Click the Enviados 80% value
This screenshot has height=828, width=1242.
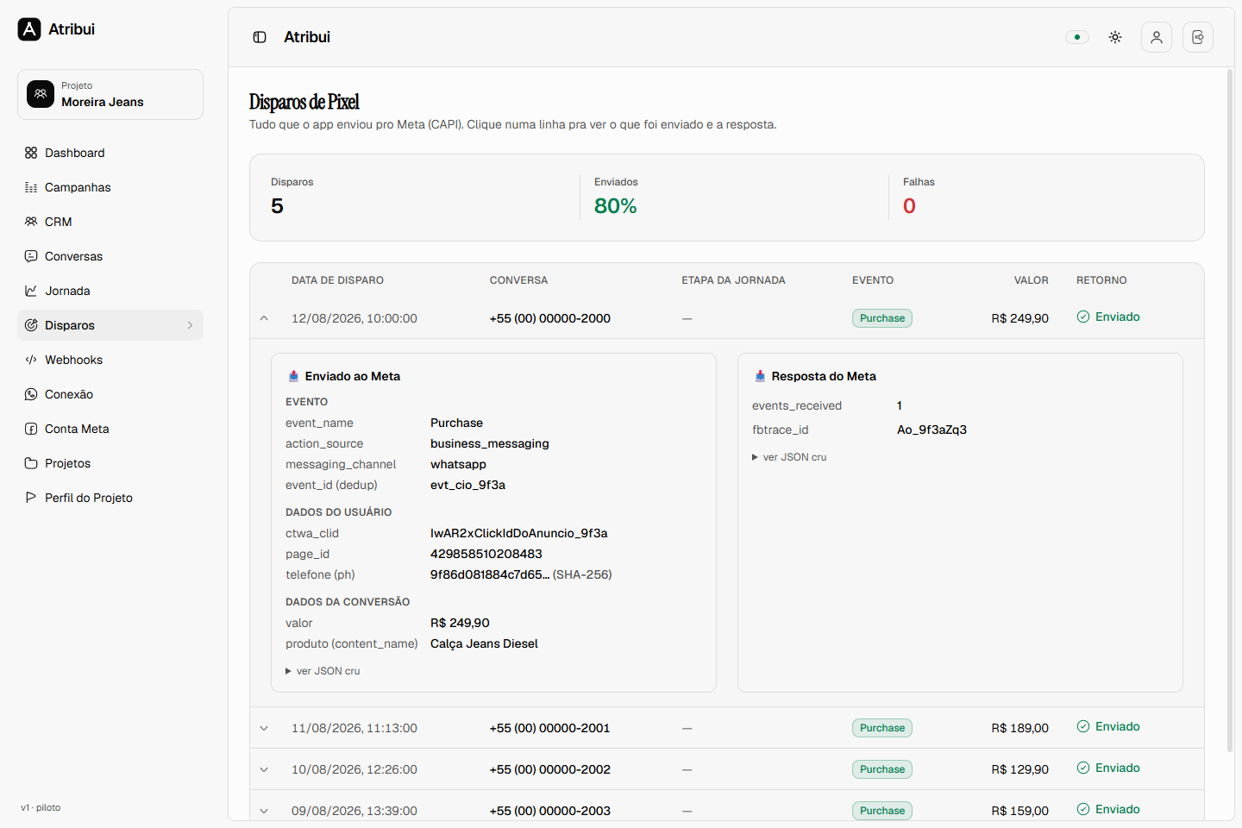coord(616,206)
